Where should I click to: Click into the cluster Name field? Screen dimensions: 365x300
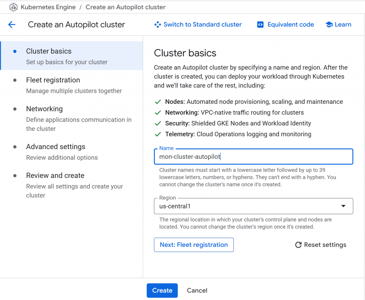click(x=253, y=157)
